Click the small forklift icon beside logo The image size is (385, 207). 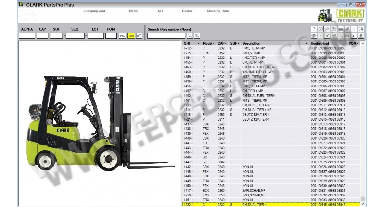325,15
